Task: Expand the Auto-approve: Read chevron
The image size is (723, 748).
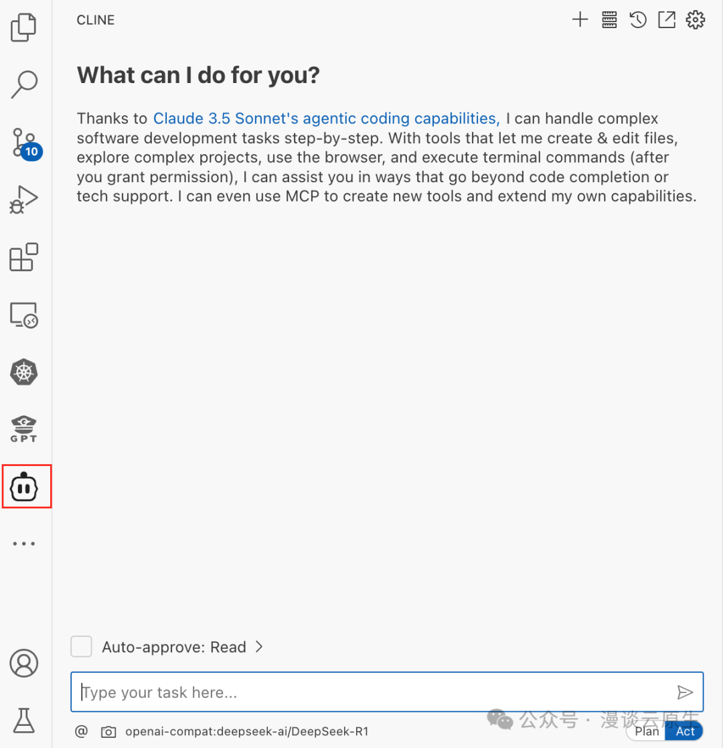Action: tap(259, 646)
